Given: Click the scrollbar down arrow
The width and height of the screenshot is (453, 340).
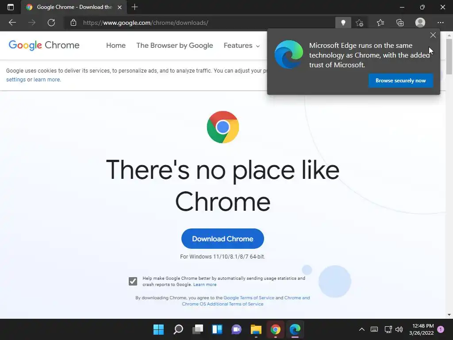Looking at the screenshot, I should (449, 315).
